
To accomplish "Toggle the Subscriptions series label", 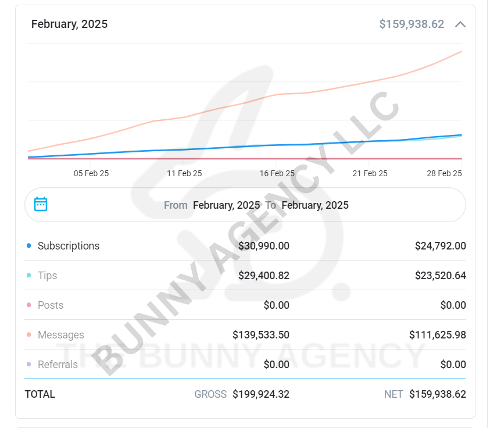I will point(69,246).
